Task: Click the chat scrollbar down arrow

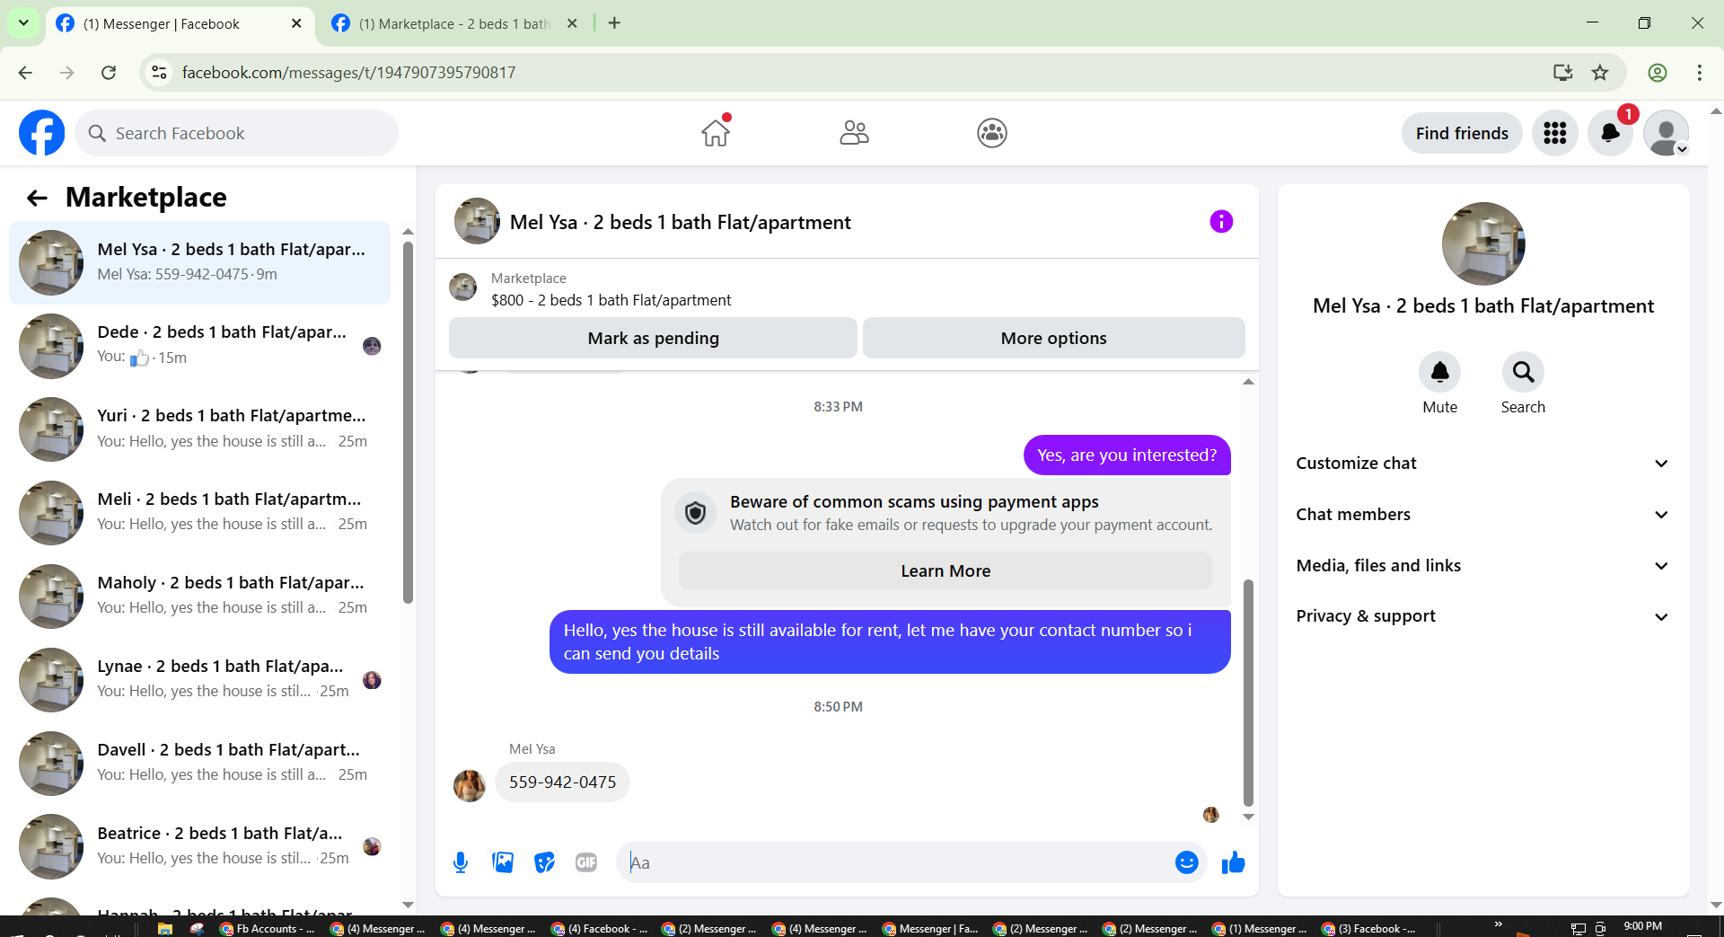Action: coord(1248,817)
